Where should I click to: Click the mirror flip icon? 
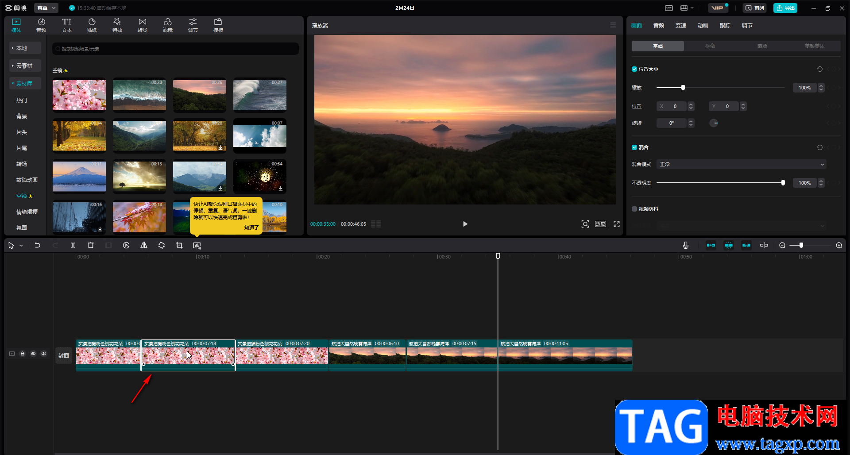[144, 245]
